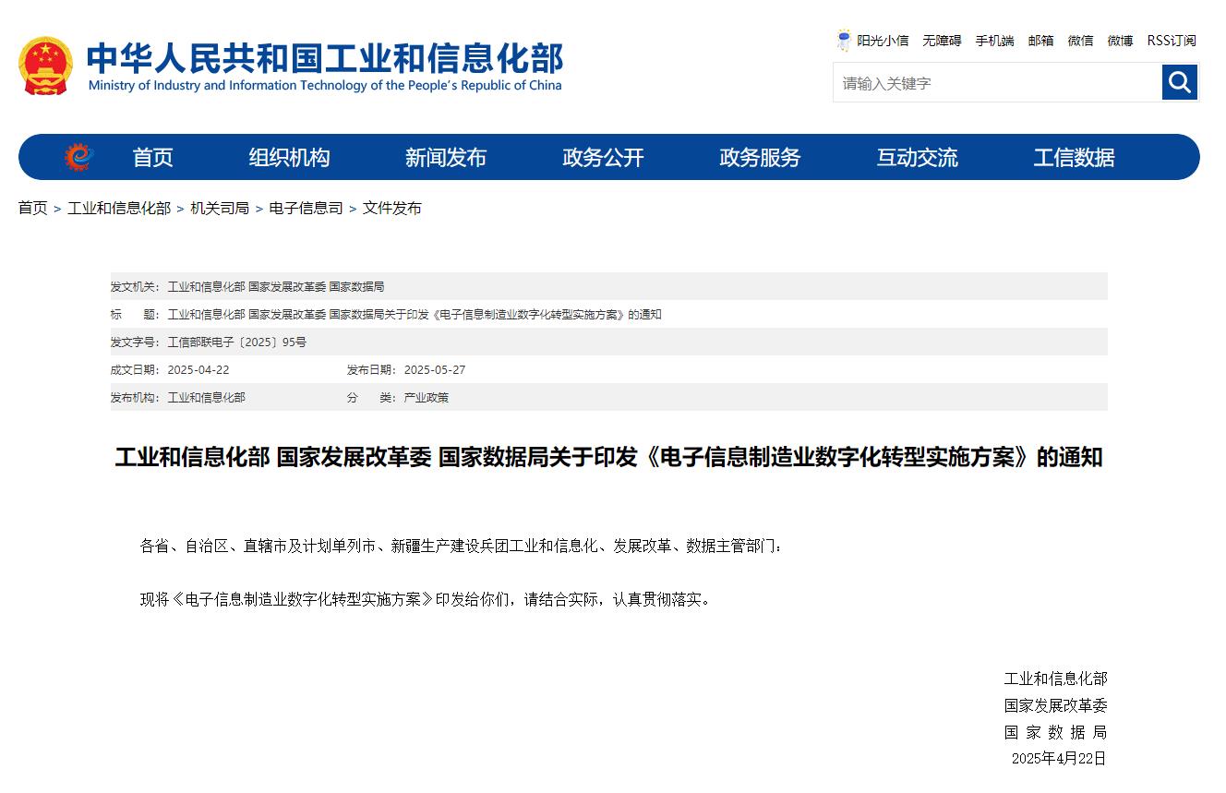Click 分类 value 产业政策
The image size is (1226, 793).
427,398
